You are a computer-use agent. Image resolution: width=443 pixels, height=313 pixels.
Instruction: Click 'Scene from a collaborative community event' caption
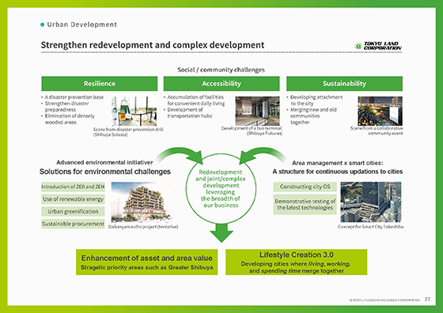pyautogui.click(x=377, y=130)
